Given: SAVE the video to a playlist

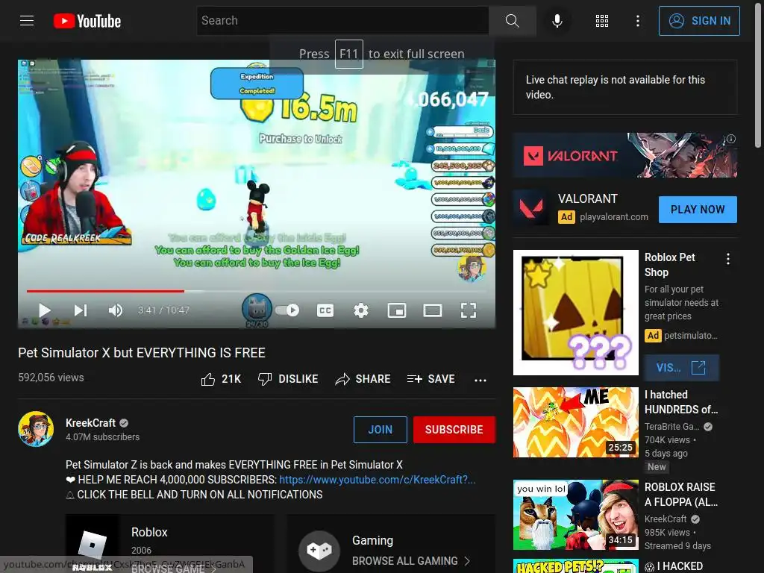Looking at the screenshot, I should [x=431, y=379].
